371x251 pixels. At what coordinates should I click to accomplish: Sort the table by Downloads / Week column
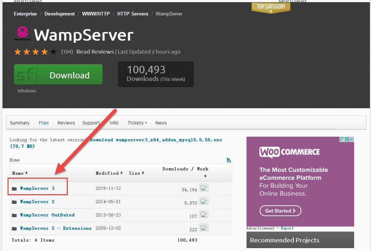tap(185, 172)
